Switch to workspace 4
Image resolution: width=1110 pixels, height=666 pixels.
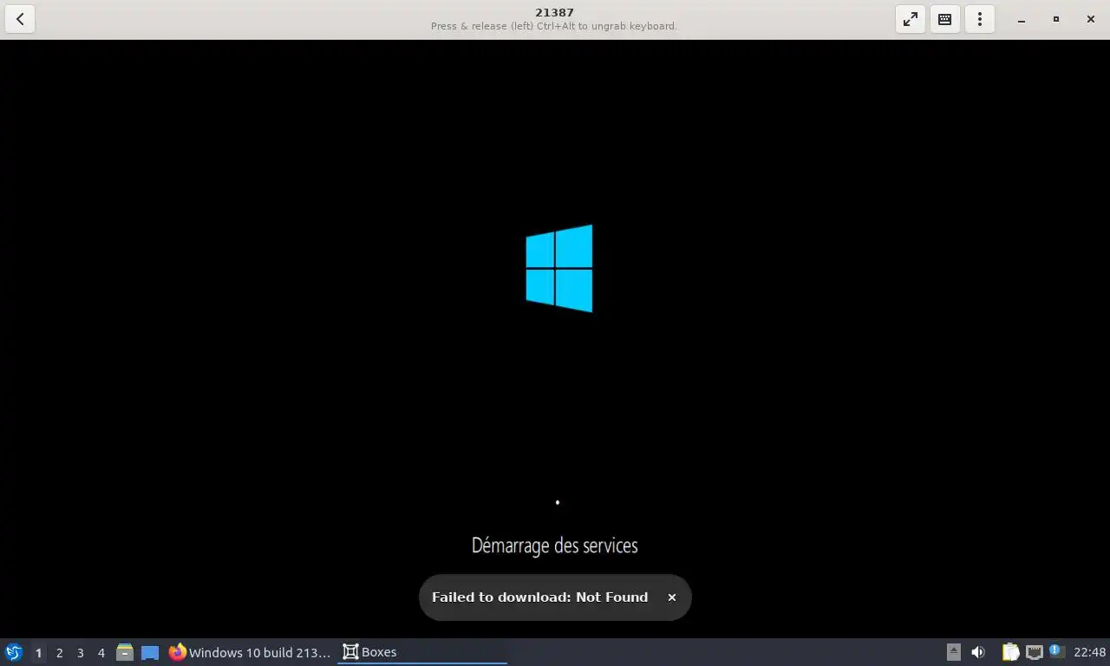click(x=101, y=652)
